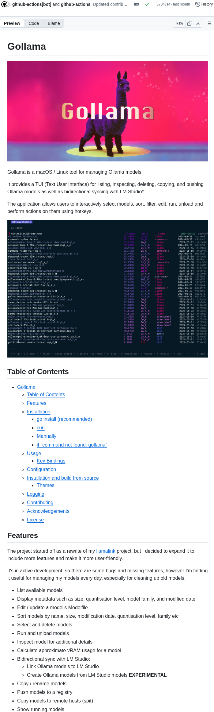Viewport: 214px width, 712px height.
Task: Select the Preview tab
Action: point(12,23)
